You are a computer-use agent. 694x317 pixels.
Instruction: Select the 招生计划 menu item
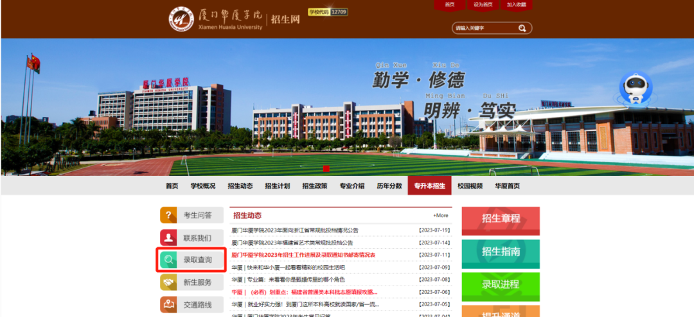coord(277,186)
